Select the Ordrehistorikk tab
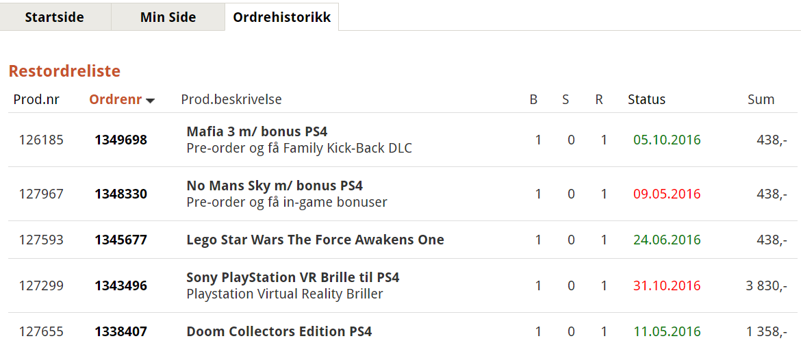This screenshot has width=801, height=356. pos(281,17)
